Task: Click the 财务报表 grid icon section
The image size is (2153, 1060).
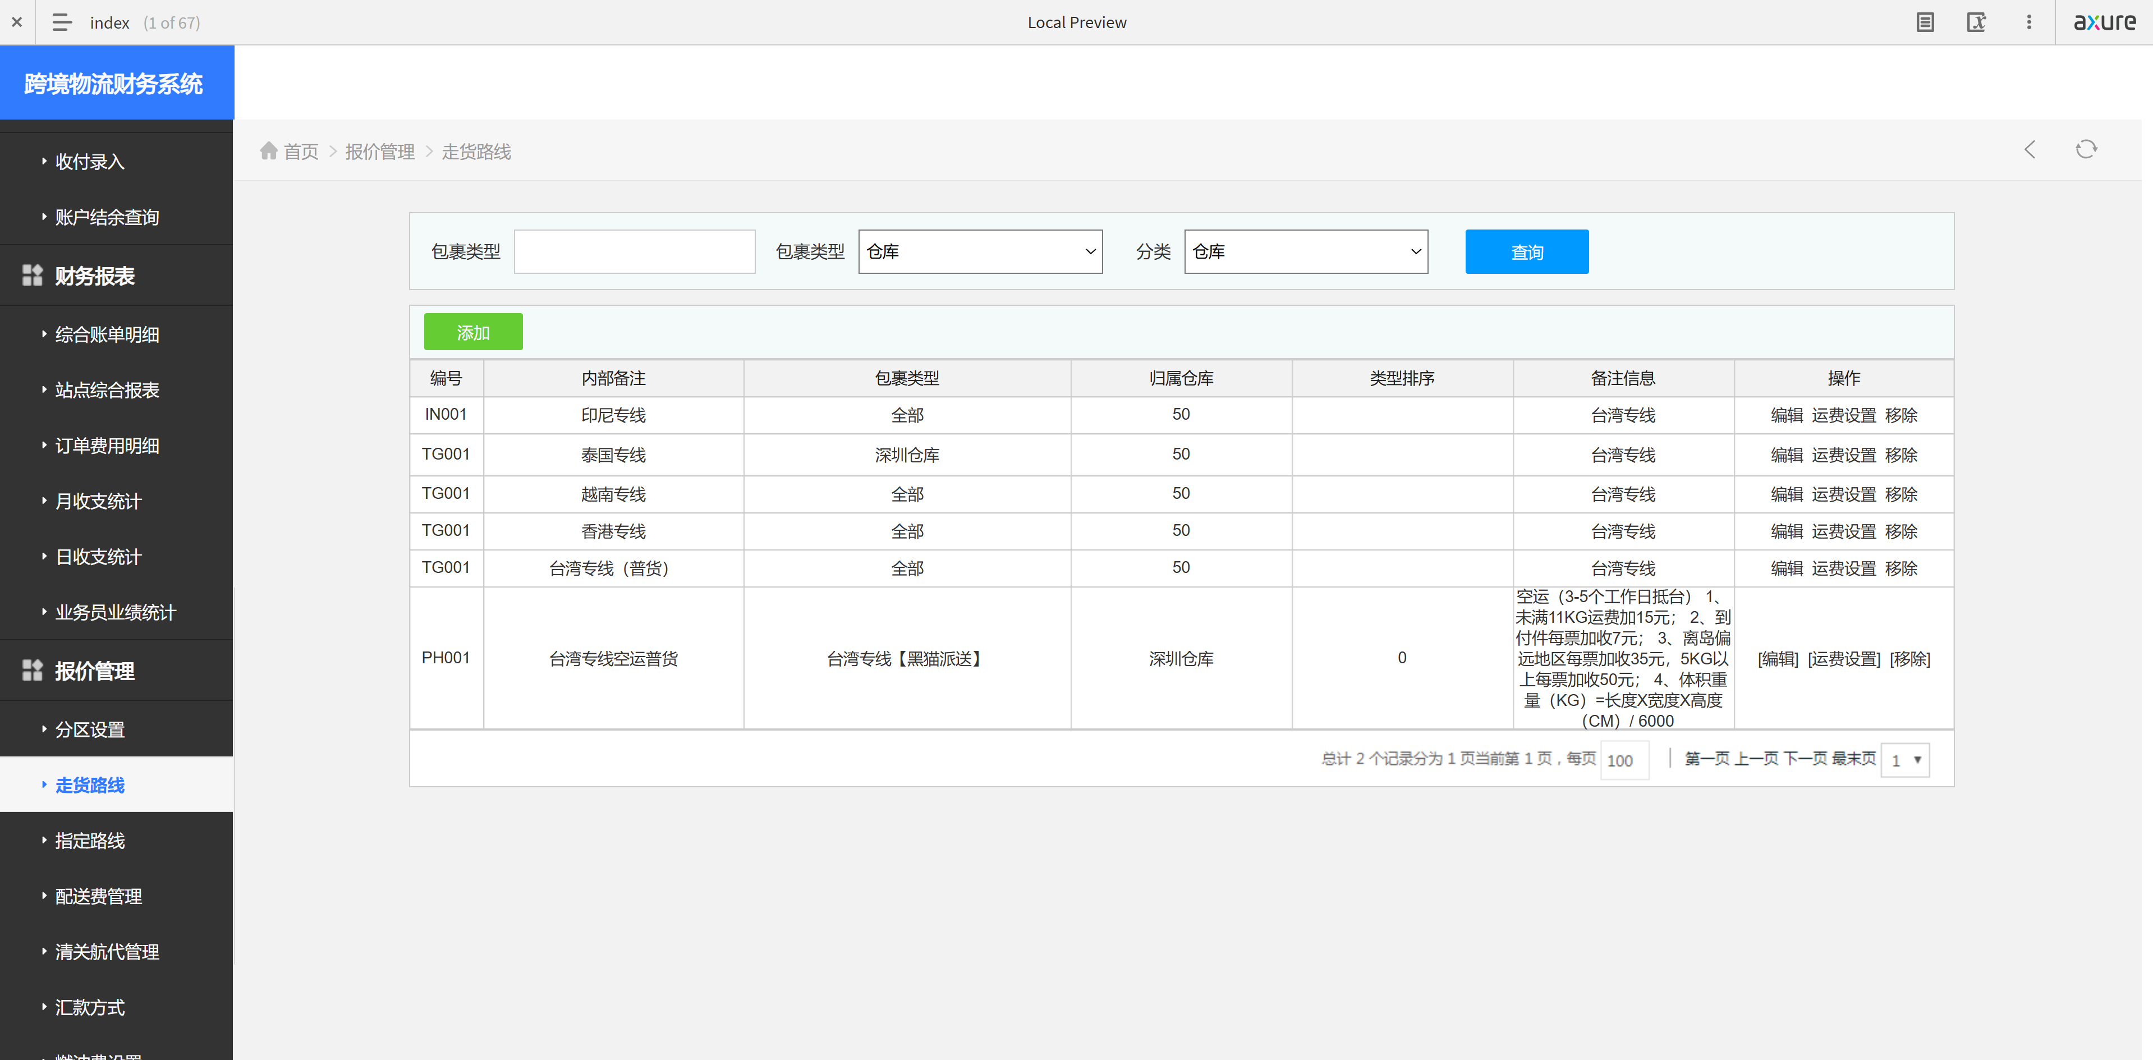Action: click(33, 276)
